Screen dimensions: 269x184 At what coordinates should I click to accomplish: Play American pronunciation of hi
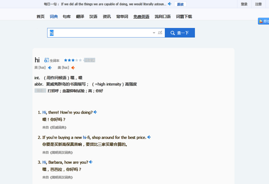[73, 68]
